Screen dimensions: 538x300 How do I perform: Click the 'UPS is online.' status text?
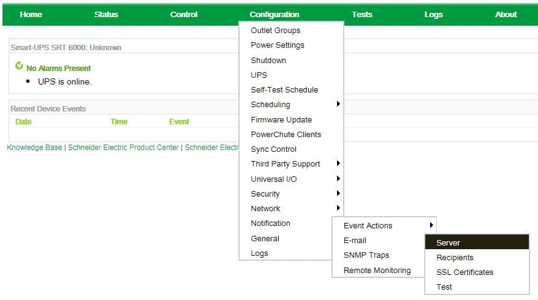tap(65, 81)
